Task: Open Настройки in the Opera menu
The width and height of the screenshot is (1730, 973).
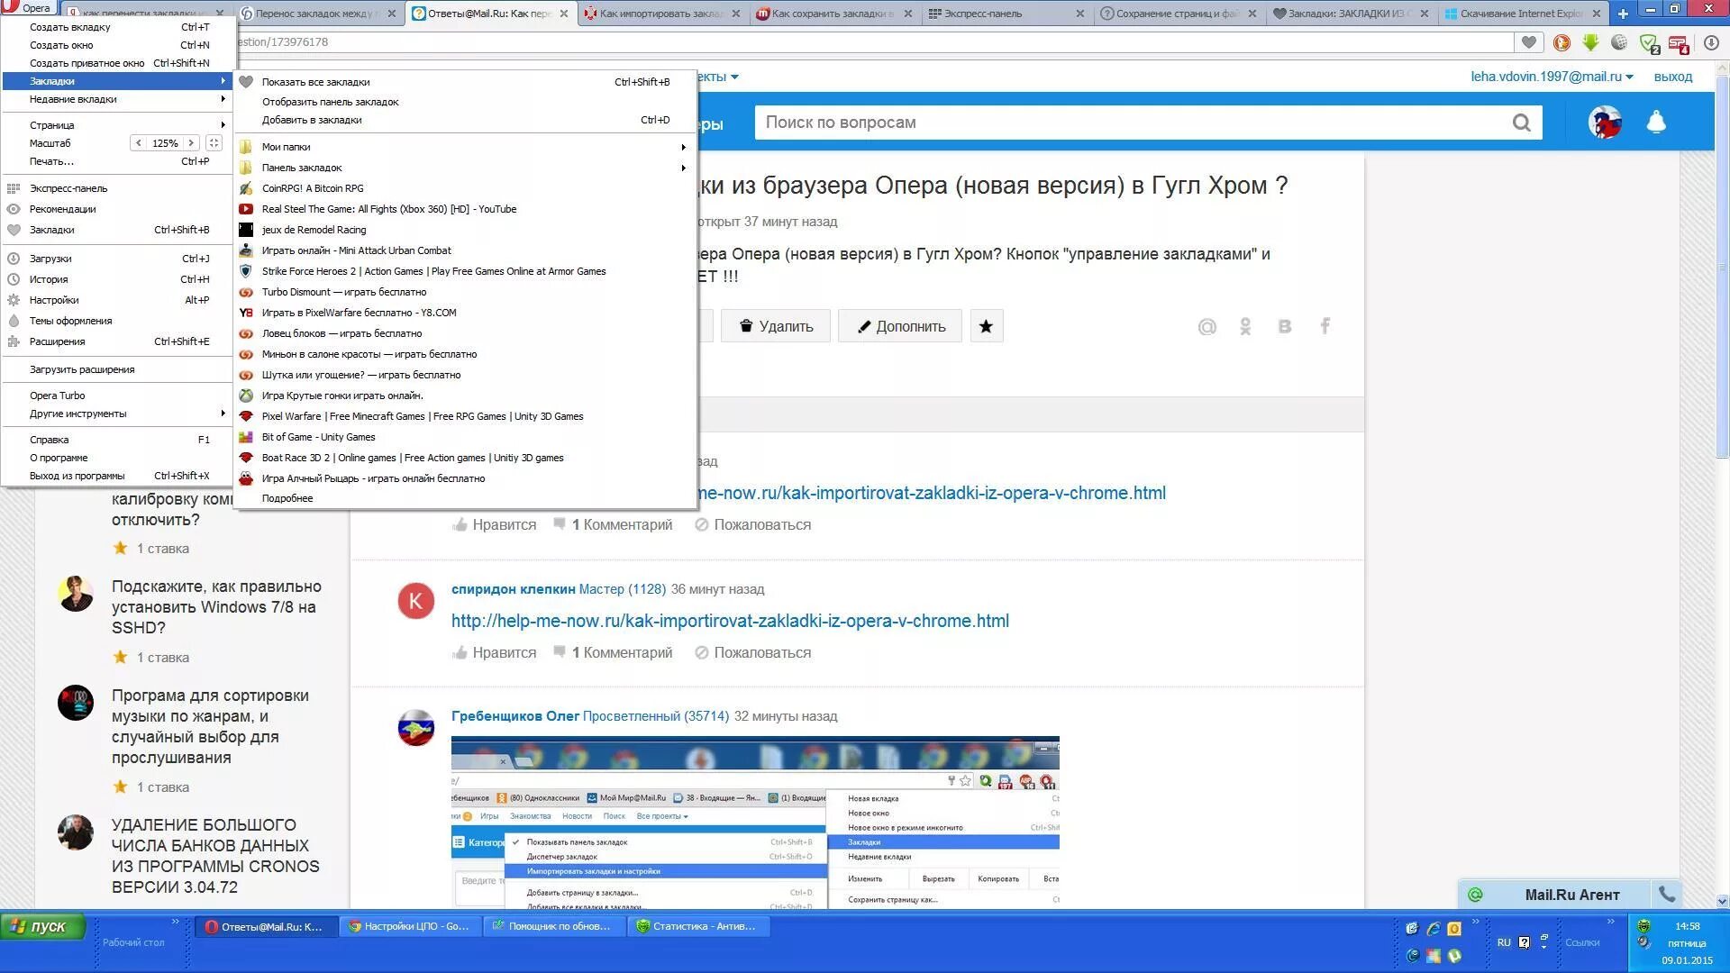Action: coord(117,300)
